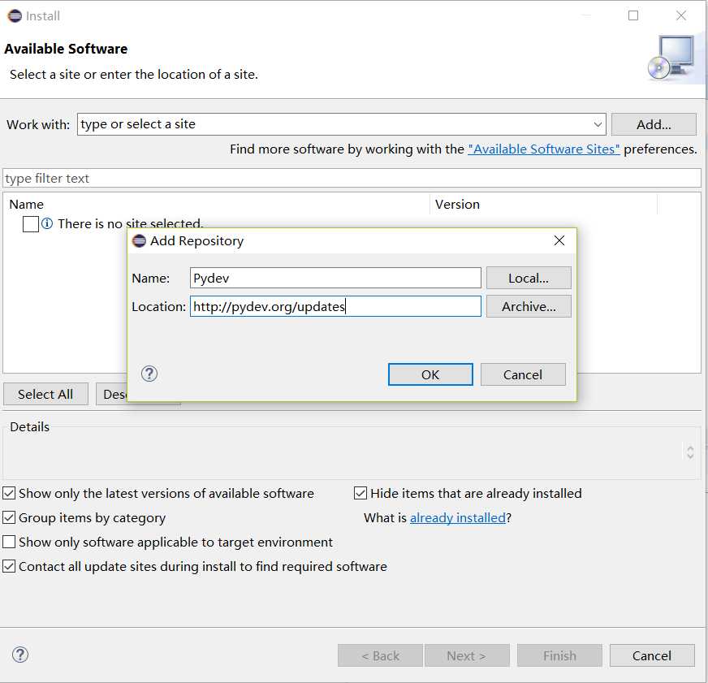Click the help icon in Add Repository dialog

coord(149,374)
